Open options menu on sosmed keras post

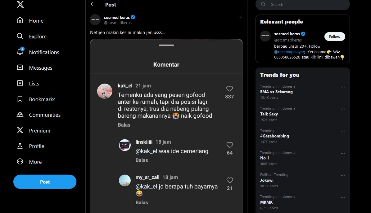click(240, 17)
